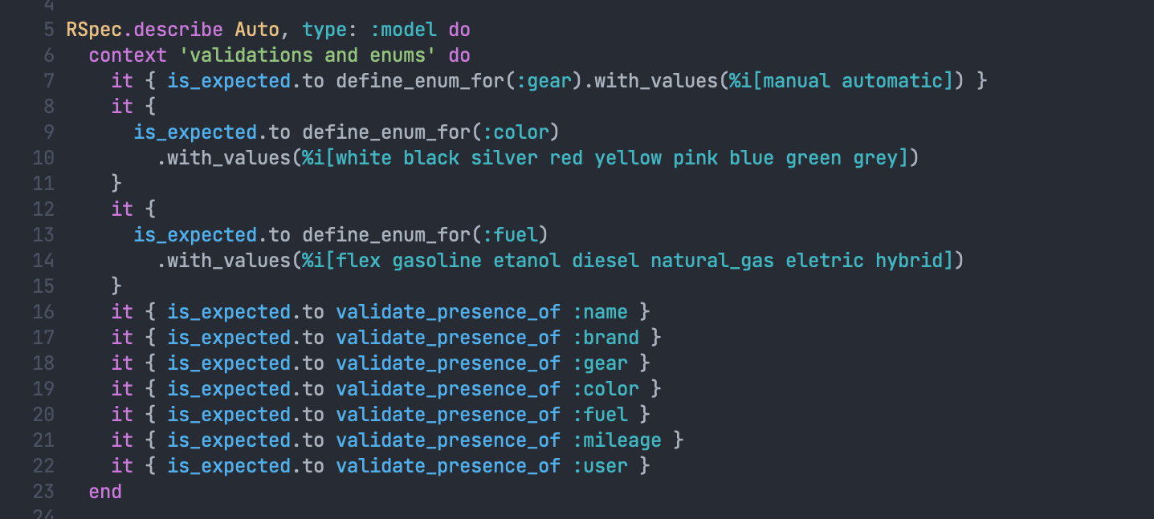Image resolution: width=1154 pixels, height=519 pixels.
Task: Click line number 14 in the gutter
Action: [x=43, y=261]
